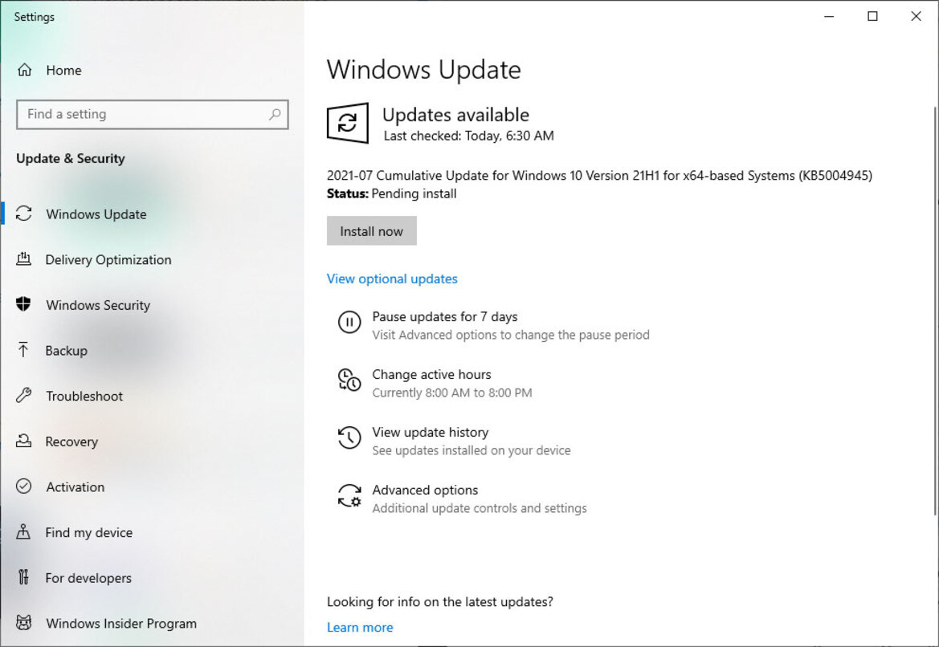Click the Activation checkmark circle icon
Image resolution: width=939 pixels, height=647 pixels.
[23, 486]
